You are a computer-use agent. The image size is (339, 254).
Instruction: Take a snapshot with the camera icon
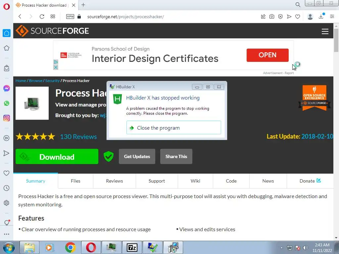(272, 17)
